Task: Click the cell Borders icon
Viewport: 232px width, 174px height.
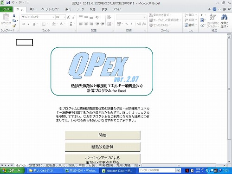Action: [44, 24]
